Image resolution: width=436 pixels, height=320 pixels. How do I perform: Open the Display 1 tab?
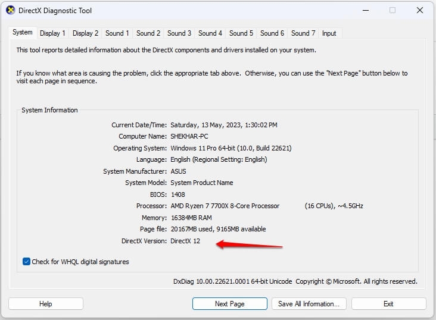[52, 33]
